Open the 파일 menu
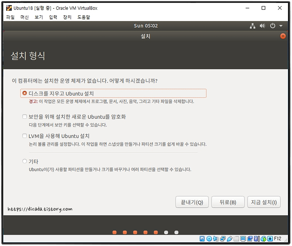This screenshot has width=292, height=246. pos(10,17)
